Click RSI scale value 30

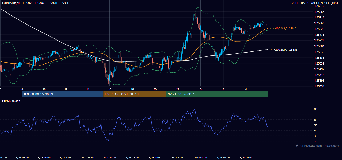tap(316, 136)
